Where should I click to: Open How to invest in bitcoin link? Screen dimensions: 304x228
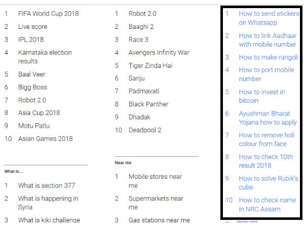[x=261, y=96]
